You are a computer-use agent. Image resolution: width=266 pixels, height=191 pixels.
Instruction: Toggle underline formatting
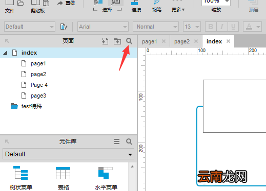click(233, 27)
